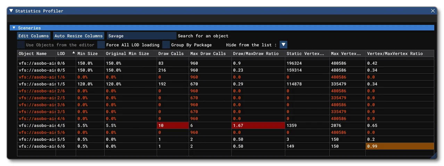This screenshot has width=444, height=166.
Task: Select the orange row with LOD 2/6
Action: (226, 91)
